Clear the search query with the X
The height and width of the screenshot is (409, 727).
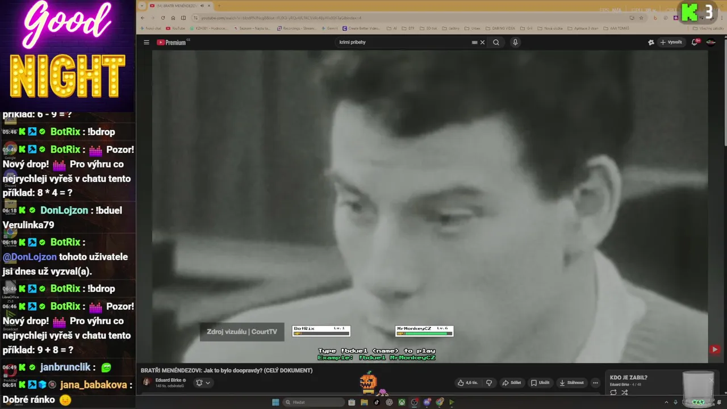tap(483, 42)
